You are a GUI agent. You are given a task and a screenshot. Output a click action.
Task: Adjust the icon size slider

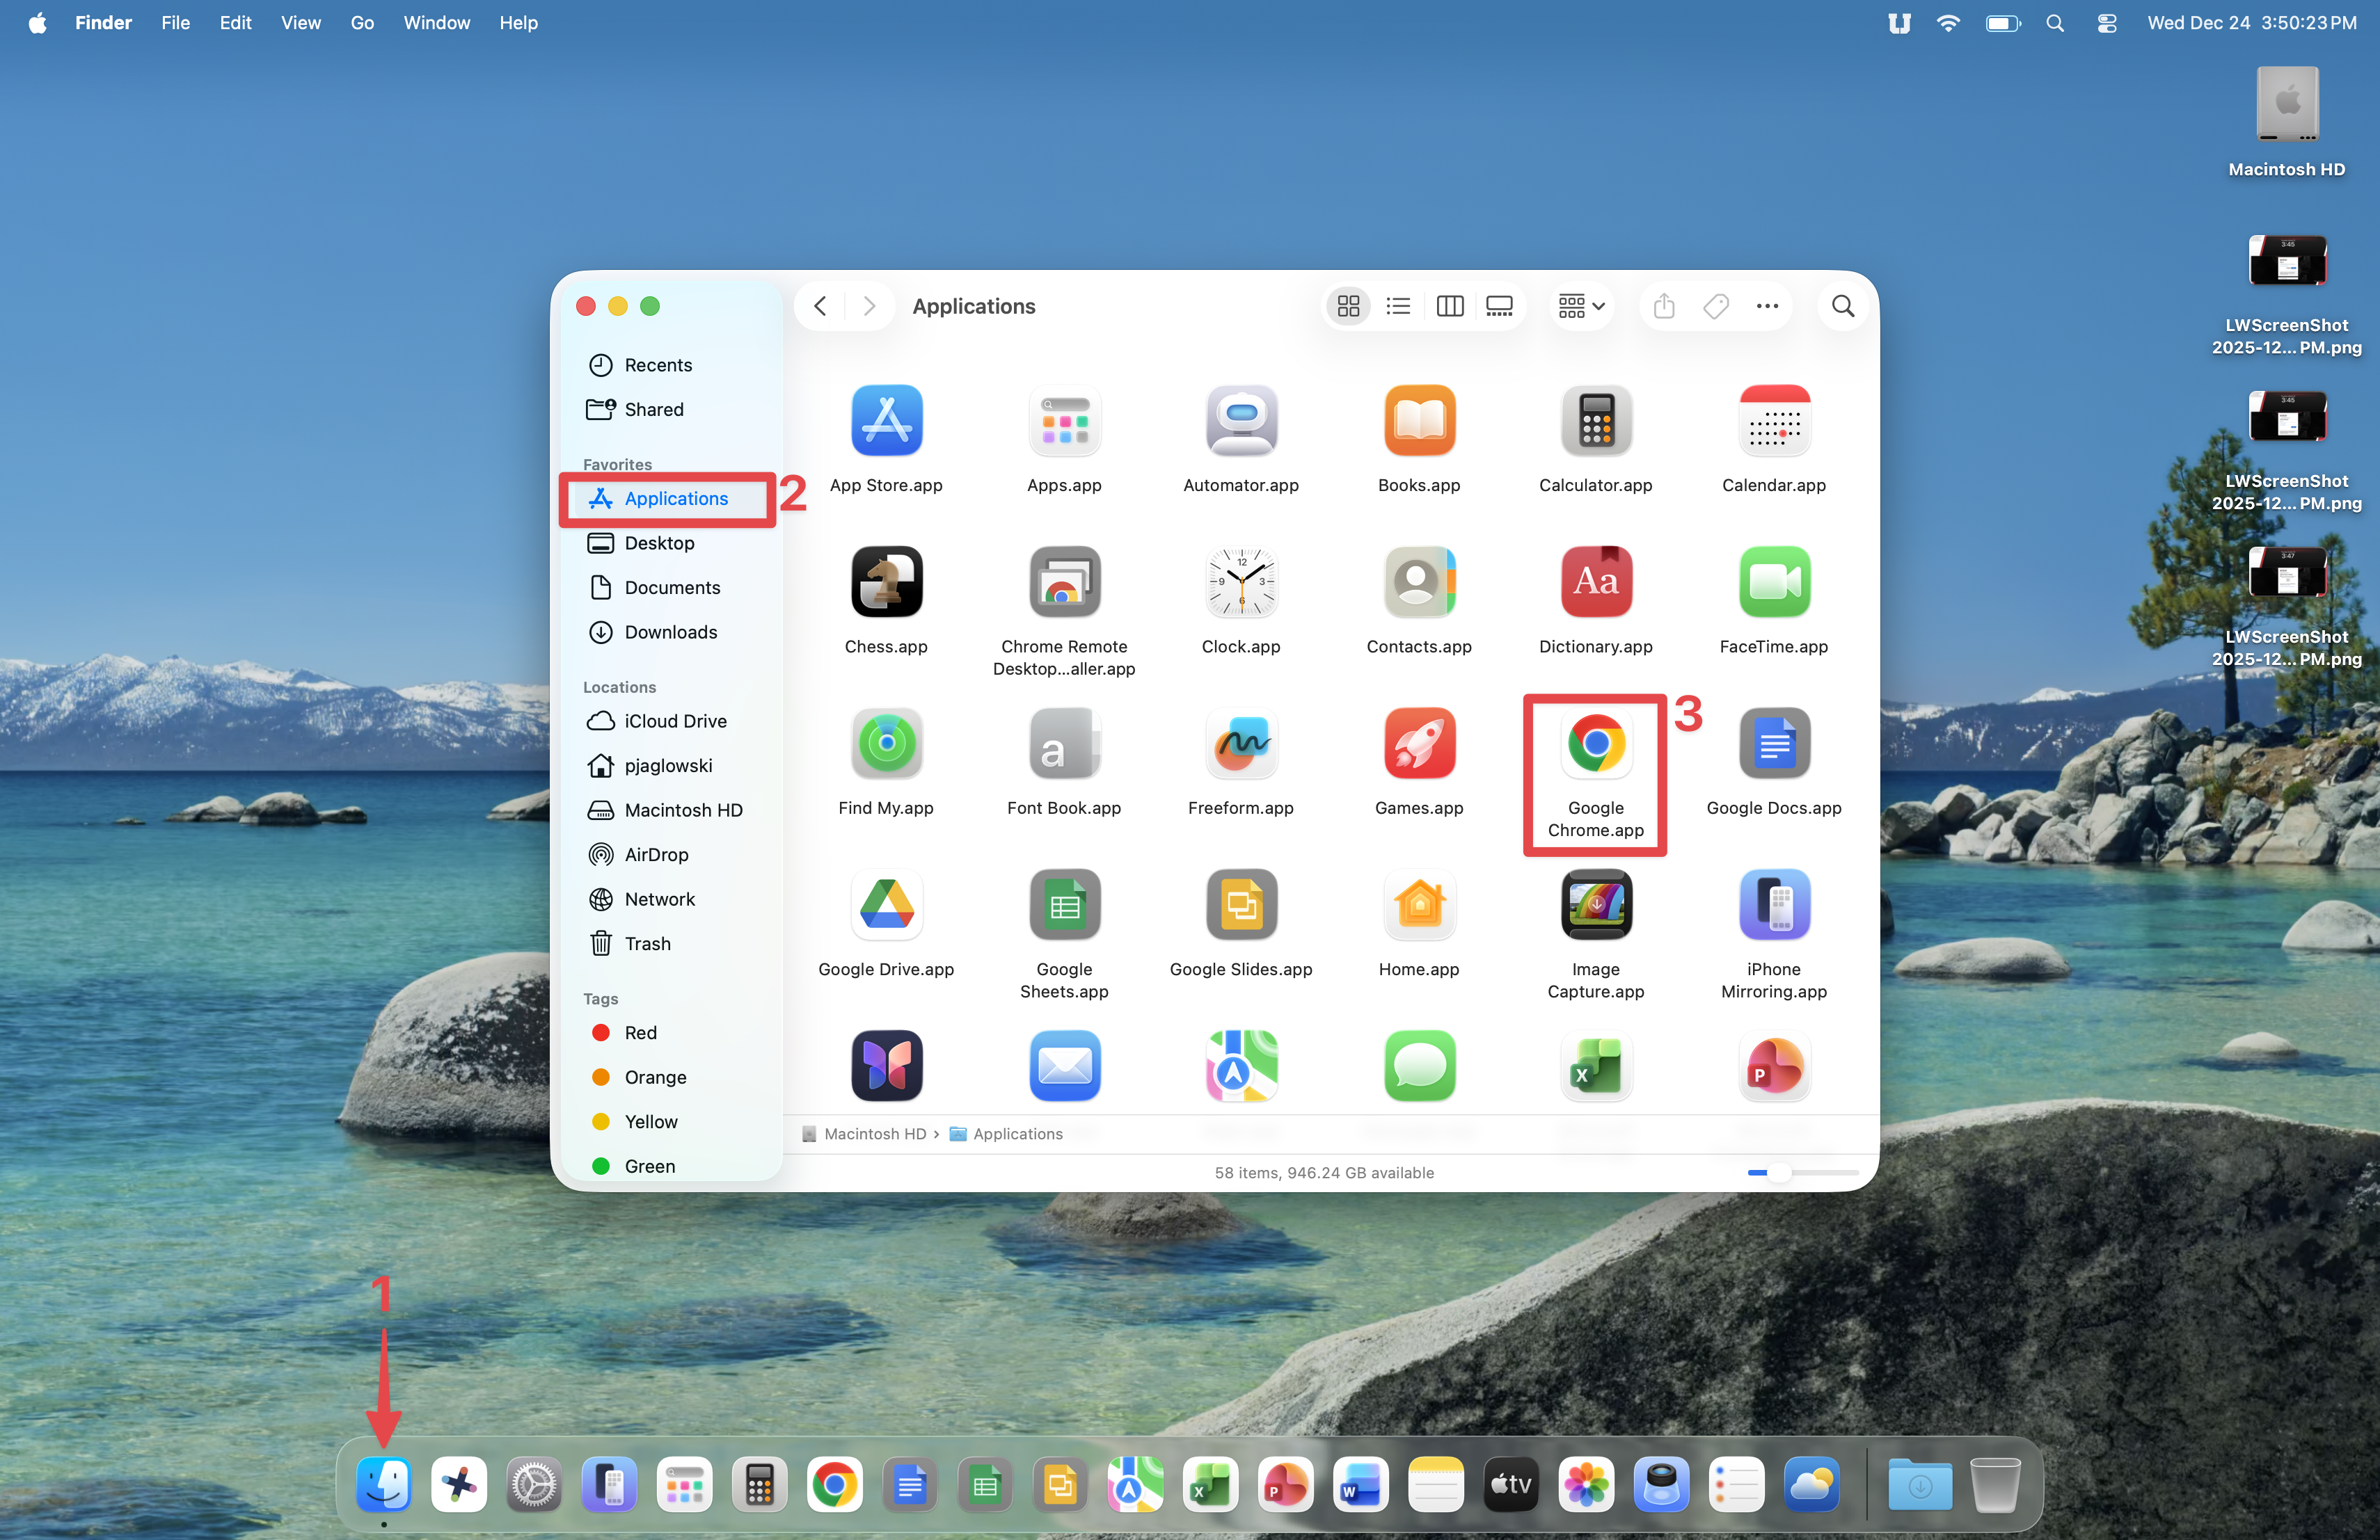click(x=1778, y=1172)
